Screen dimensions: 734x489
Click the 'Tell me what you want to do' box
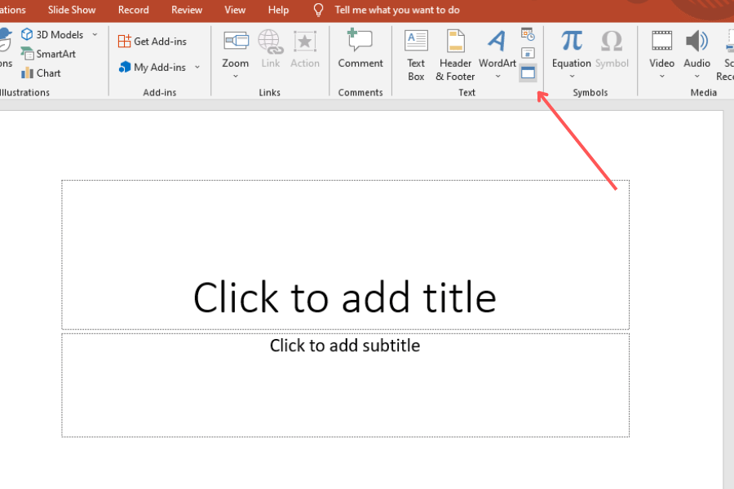click(396, 10)
